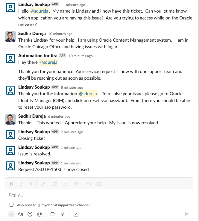Screen dimensions: 199x221
Task: Mention someone with the @ button
Action: point(39,214)
